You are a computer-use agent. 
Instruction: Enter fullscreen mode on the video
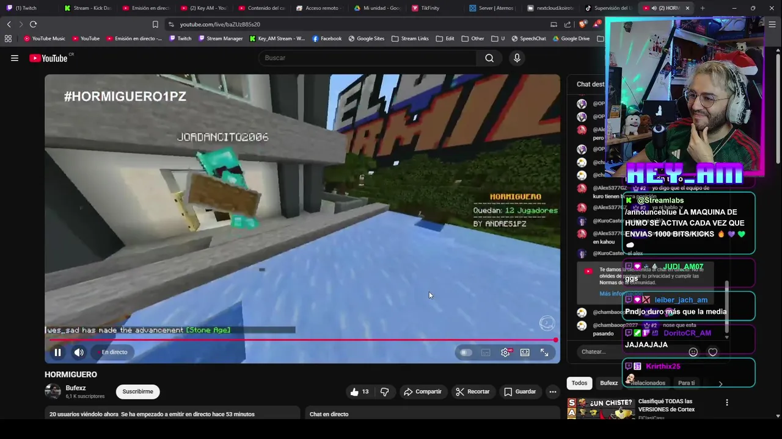coord(544,352)
